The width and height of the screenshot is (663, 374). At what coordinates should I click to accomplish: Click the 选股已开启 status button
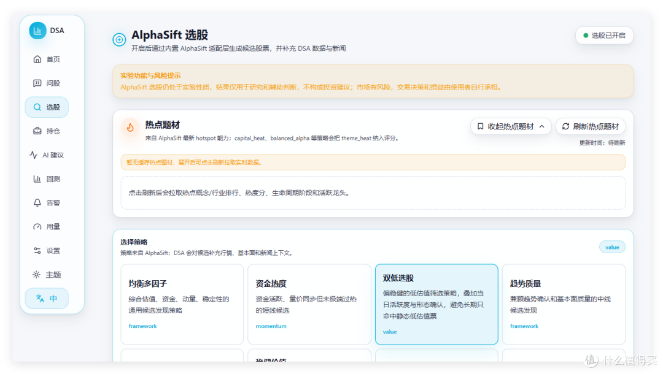(604, 36)
